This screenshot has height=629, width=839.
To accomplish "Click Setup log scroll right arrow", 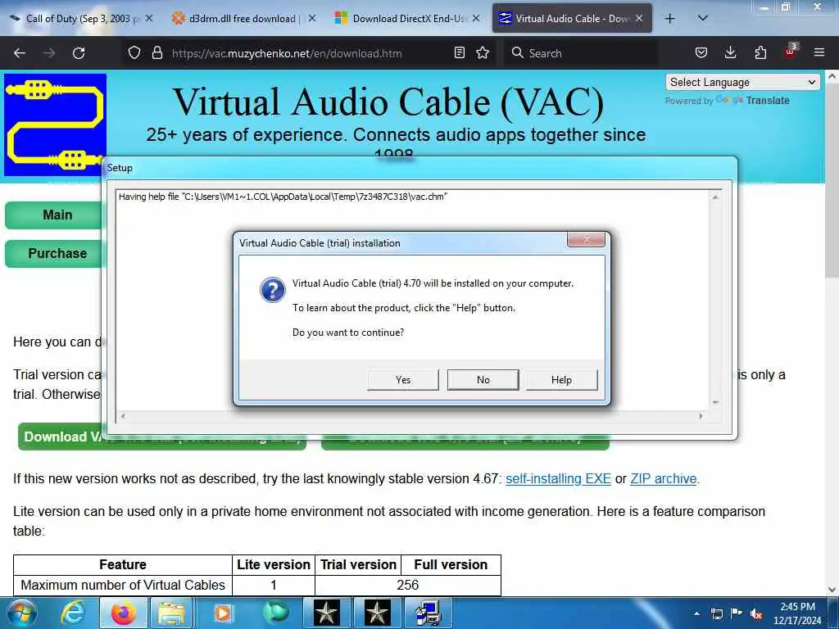I will [701, 415].
